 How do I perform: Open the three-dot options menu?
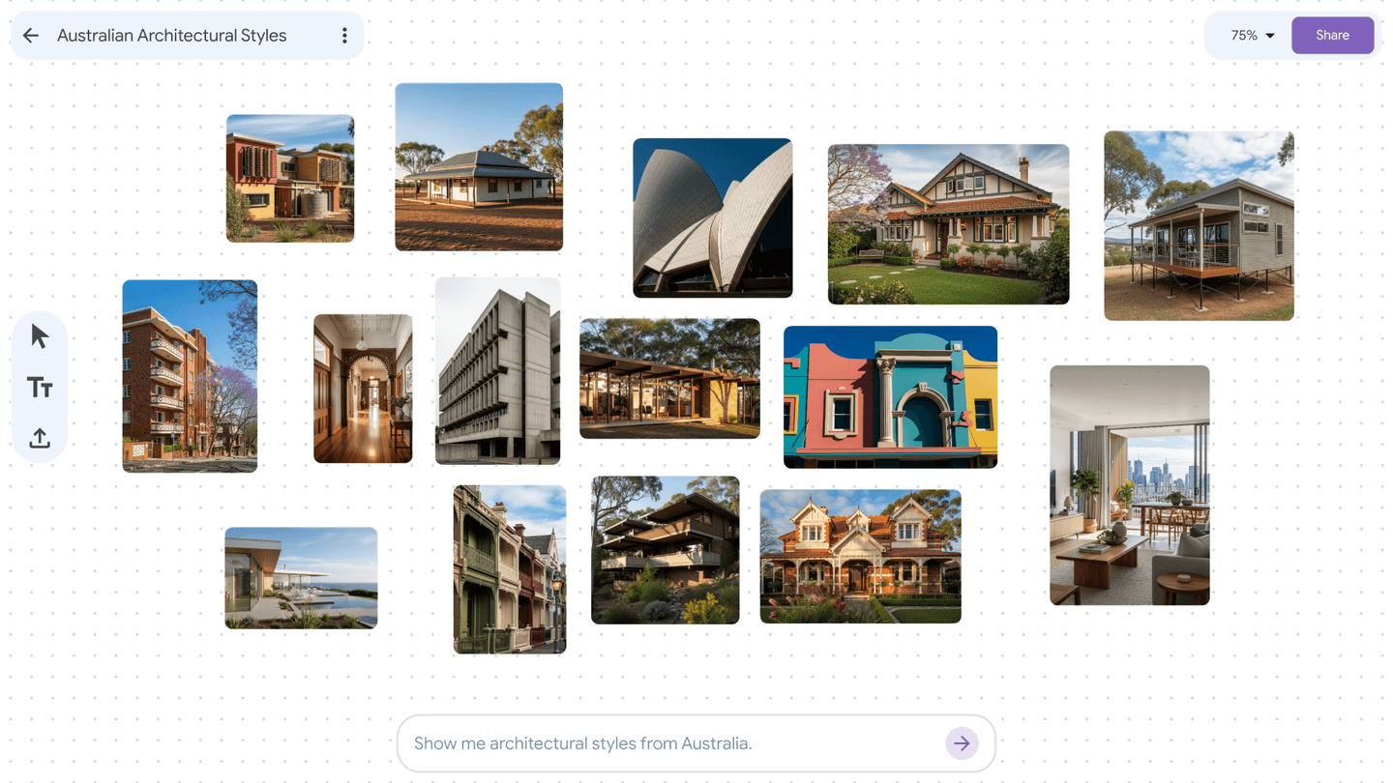(344, 35)
